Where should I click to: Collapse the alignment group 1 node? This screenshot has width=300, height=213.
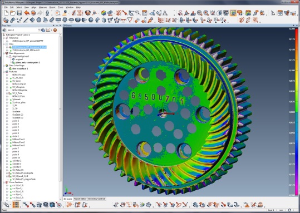(7, 56)
